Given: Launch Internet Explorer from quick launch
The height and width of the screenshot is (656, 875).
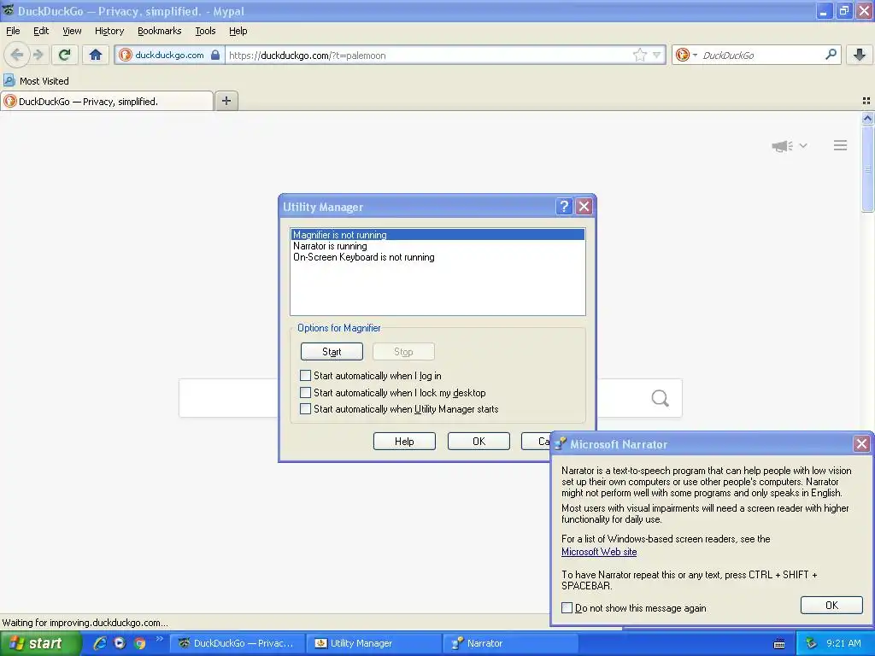Looking at the screenshot, I should click(100, 643).
